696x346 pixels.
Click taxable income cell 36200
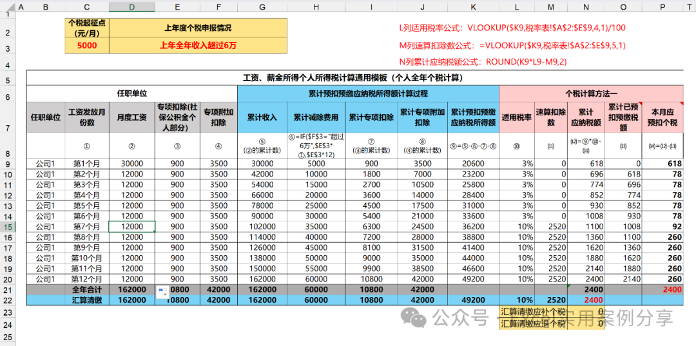473,226
